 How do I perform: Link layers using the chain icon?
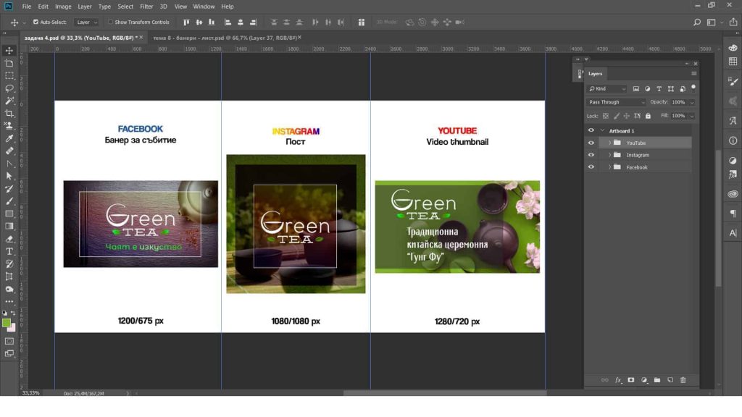(605, 380)
